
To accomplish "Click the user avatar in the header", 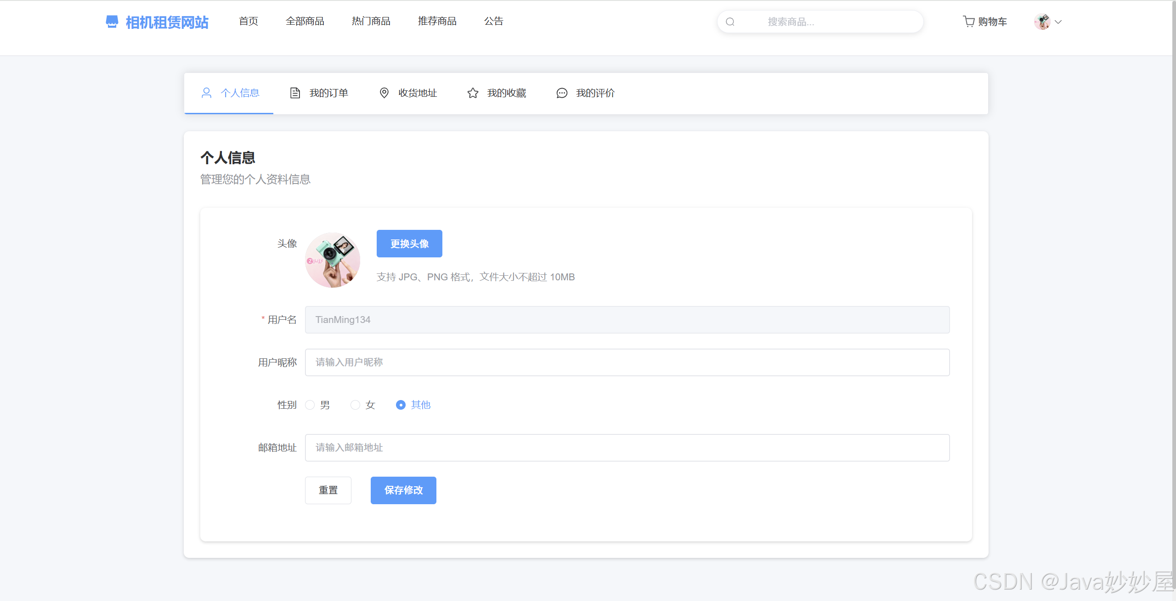I will click(x=1042, y=22).
